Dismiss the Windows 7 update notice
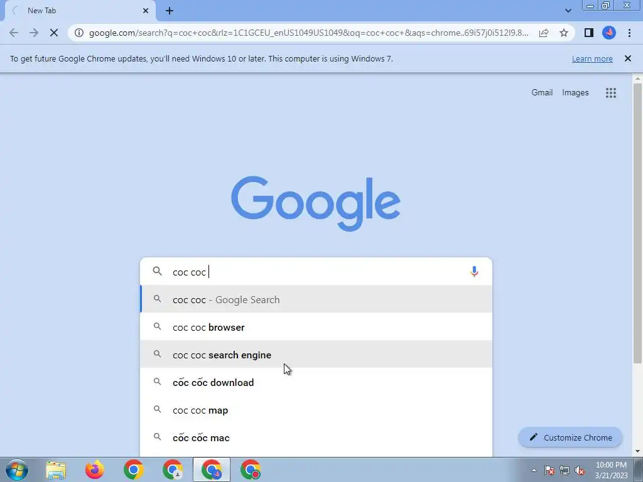Image resolution: width=643 pixels, height=482 pixels. pos(628,58)
